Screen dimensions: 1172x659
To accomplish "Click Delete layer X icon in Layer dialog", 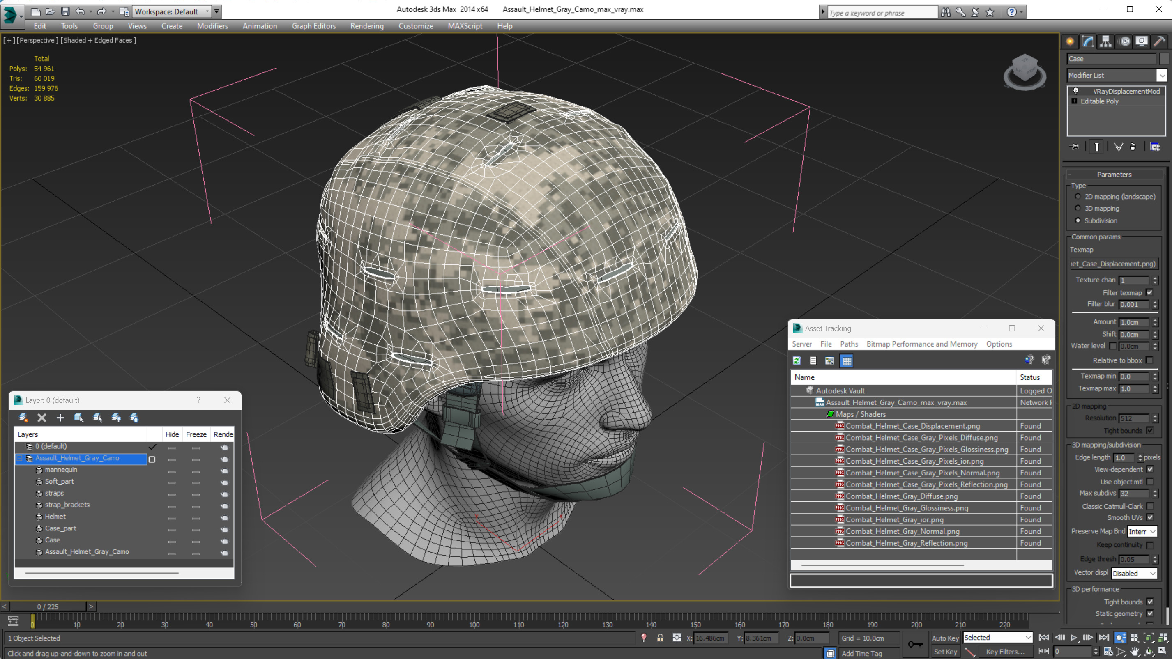I will (41, 418).
